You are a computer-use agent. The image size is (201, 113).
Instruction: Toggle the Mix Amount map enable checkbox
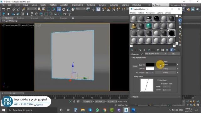tap(178, 73)
